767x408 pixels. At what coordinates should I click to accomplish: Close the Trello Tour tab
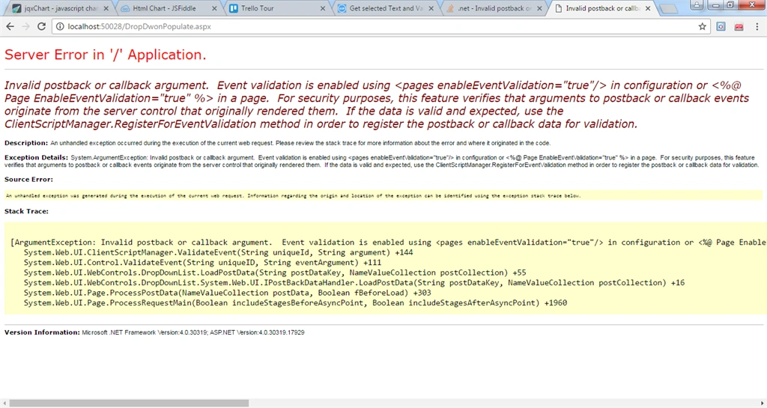click(x=322, y=8)
